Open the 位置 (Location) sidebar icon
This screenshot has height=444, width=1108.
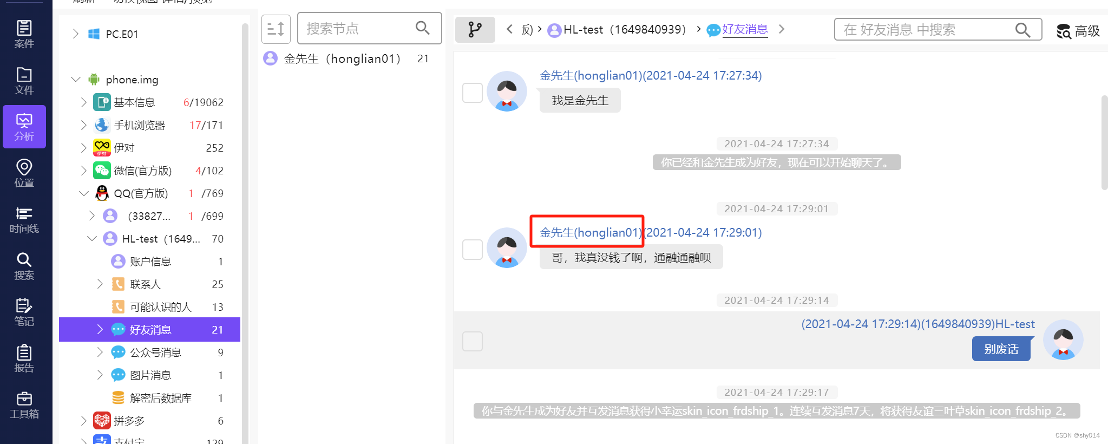click(x=24, y=173)
